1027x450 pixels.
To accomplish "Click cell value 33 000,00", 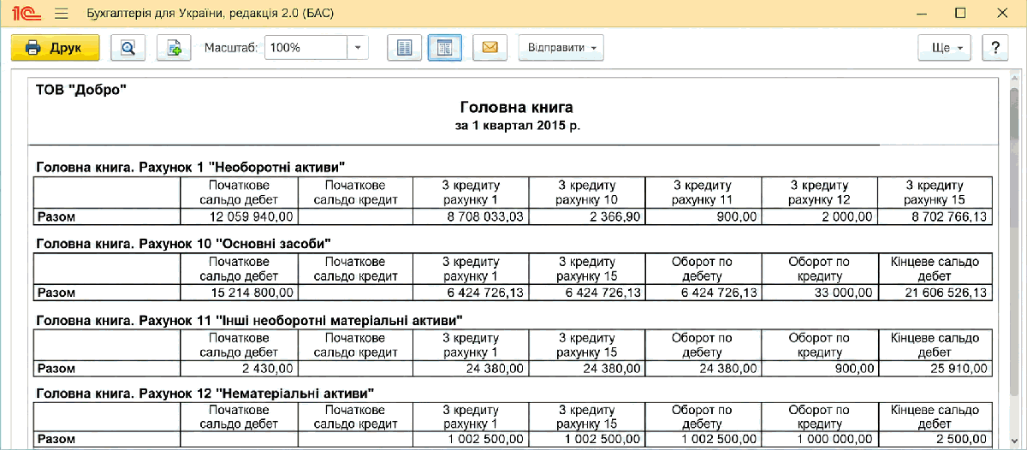I will [818, 293].
